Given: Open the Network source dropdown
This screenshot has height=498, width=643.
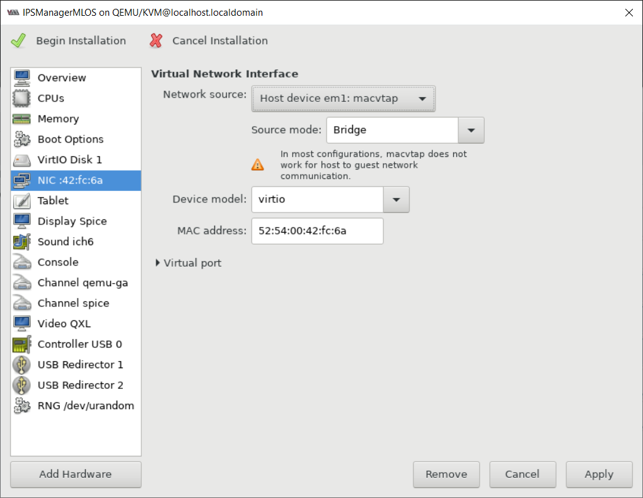Looking at the screenshot, I should click(x=343, y=98).
